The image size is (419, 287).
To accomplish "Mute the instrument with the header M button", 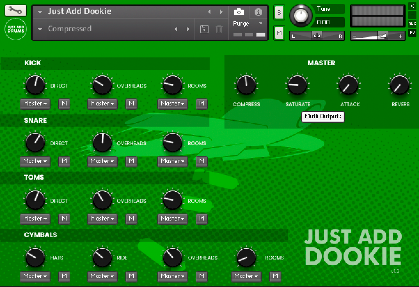I will tap(279, 33).
